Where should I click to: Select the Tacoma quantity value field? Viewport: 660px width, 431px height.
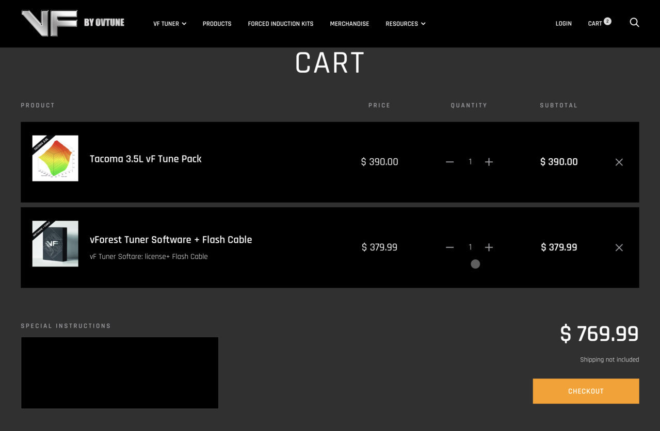(x=470, y=162)
